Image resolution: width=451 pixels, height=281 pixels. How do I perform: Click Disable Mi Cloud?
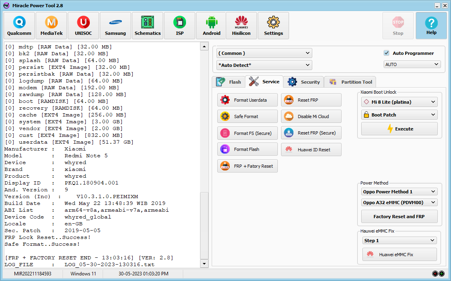311,116
